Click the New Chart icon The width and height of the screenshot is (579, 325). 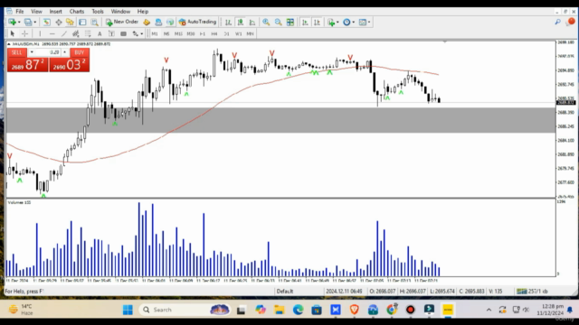click(x=12, y=22)
